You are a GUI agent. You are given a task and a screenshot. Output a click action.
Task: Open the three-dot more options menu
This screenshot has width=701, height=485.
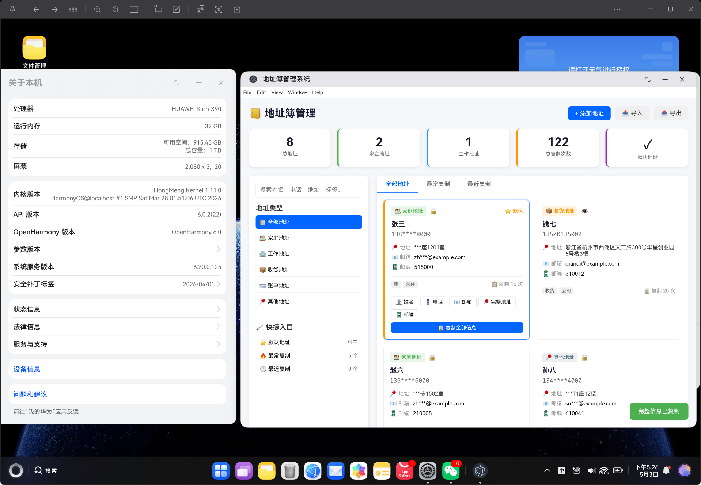pyautogui.click(x=617, y=9)
